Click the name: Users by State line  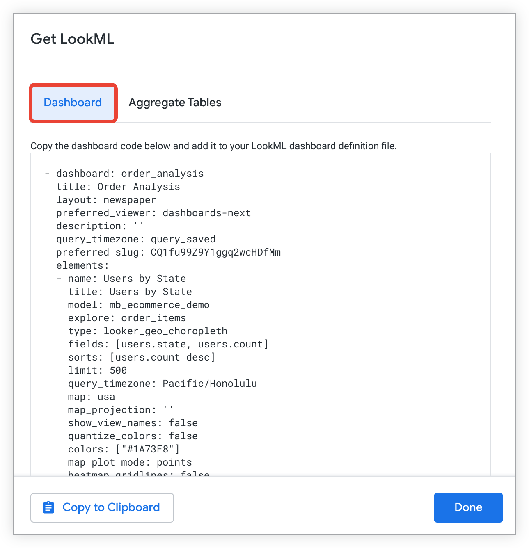(127, 279)
